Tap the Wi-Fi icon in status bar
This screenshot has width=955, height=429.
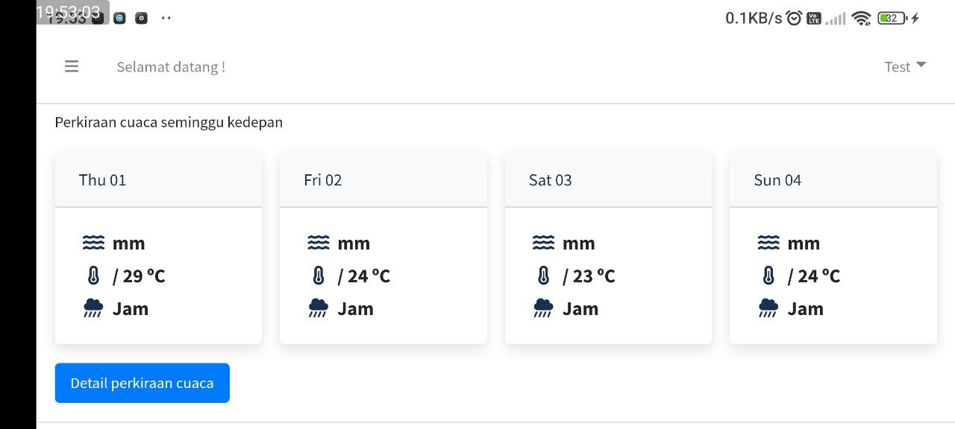pyautogui.click(x=862, y=19)
